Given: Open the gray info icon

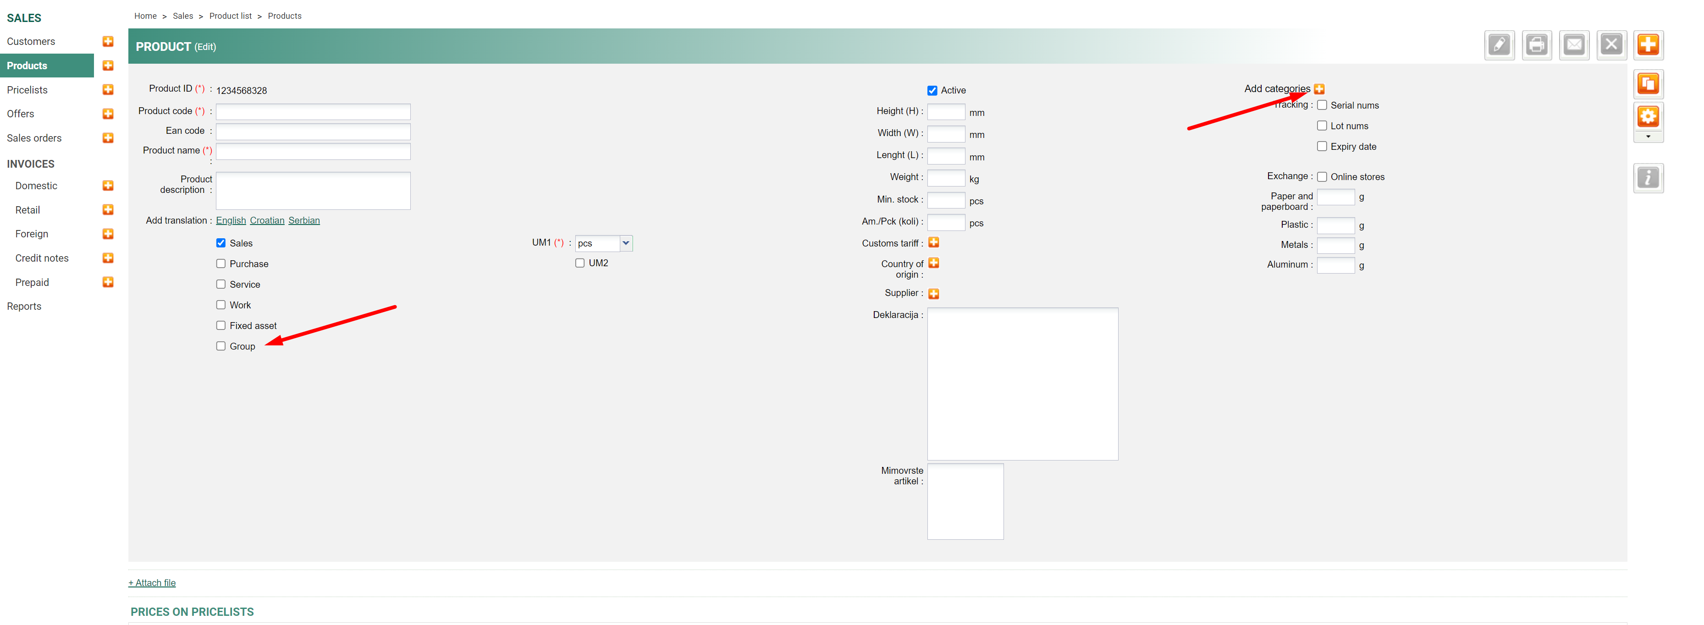Looking at the screenshot, I should pyautogui.click(x=1647, y=178).
